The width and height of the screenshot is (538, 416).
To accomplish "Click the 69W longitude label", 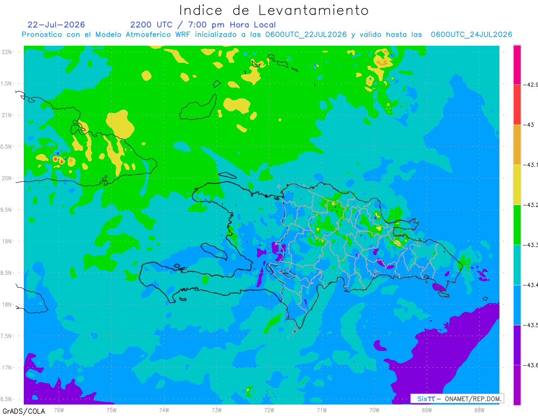I will tap(426, 410).
